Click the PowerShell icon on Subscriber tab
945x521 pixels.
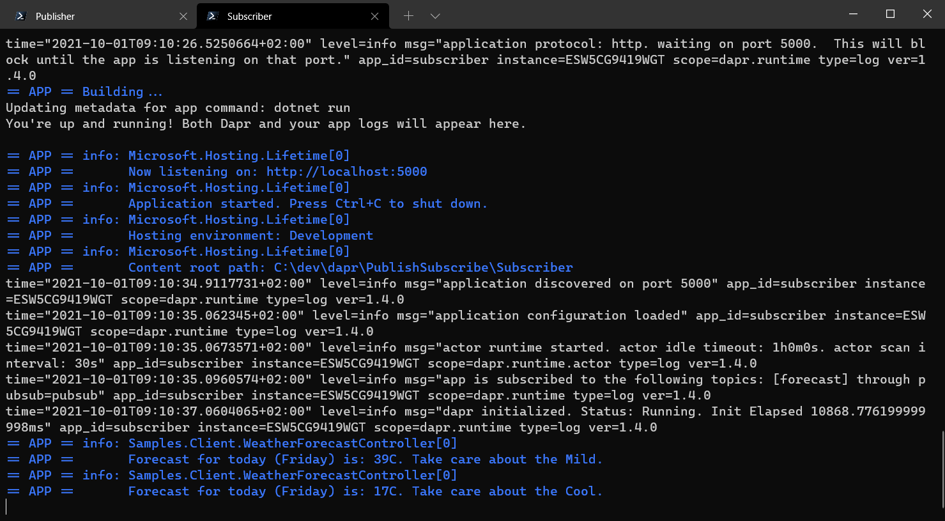tap(213, 16)
